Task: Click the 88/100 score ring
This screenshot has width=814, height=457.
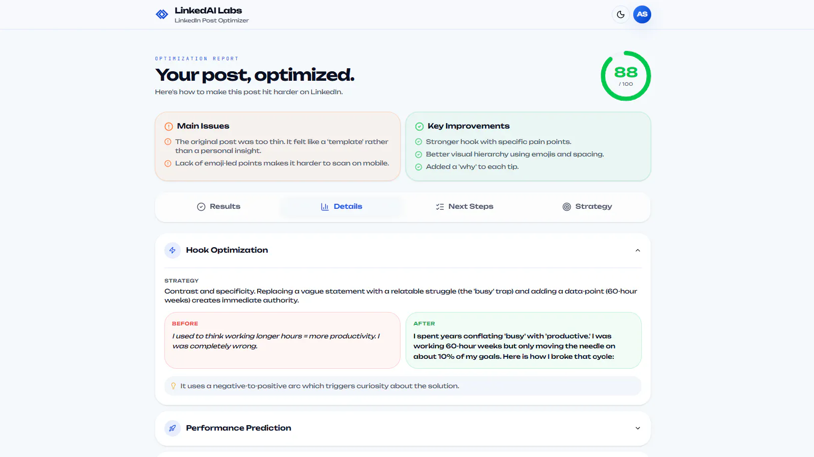Action: [x=626, y=76]
